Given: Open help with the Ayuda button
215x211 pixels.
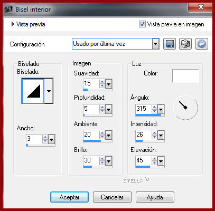Looking at the screenshot, I should click(x=155, y=197).
